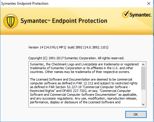Click the trademarks paragraph in the license box
This screenshot has height=122, width=154.
click(x=84, y=68)
